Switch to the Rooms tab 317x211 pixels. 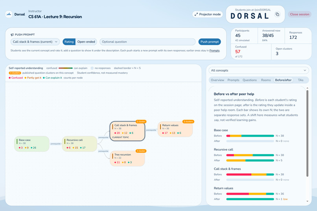click(x=265, y=80)
